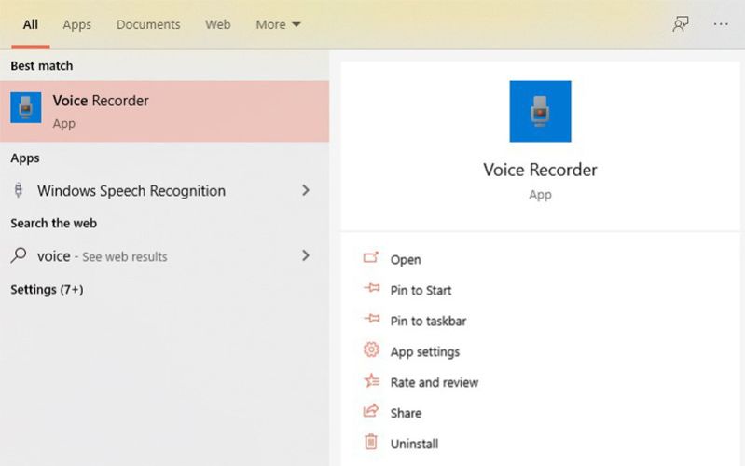Open the More filter dropdown
745x466 pixels.
click(278, 24)
